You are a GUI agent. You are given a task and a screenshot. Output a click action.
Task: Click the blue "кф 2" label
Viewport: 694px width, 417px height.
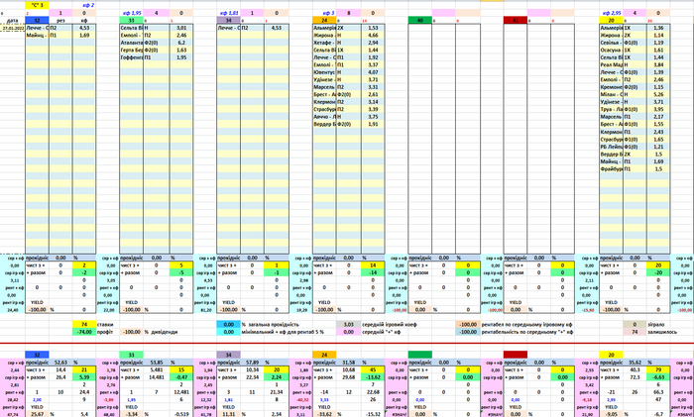(x=88, y=5)
